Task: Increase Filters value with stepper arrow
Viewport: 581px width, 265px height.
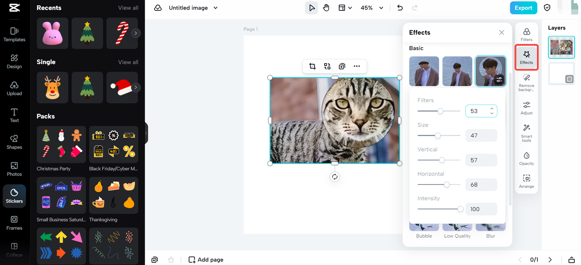Action: point(492,109)
